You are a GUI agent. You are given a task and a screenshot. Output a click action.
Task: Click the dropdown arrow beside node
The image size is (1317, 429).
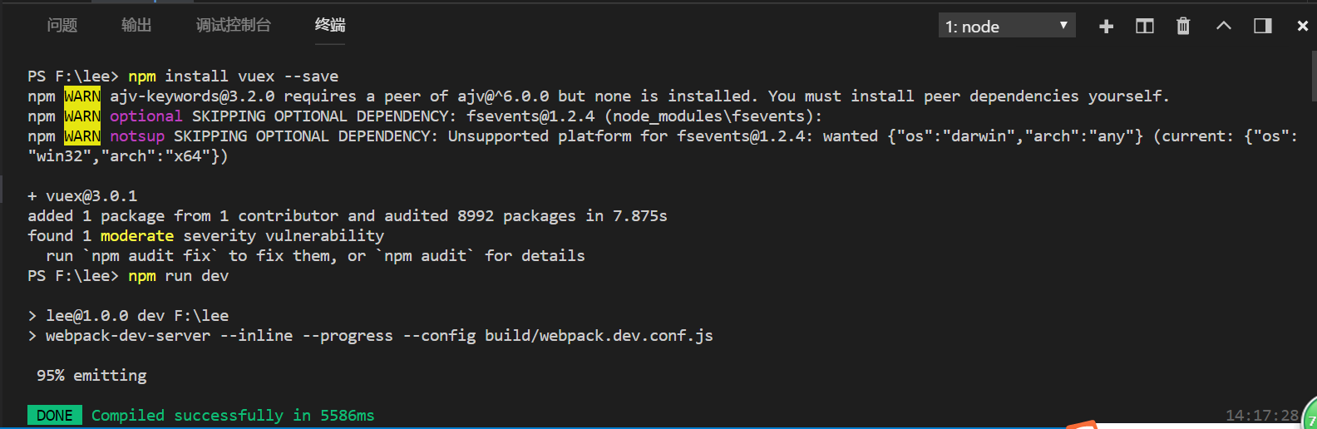coord(1063,26)
